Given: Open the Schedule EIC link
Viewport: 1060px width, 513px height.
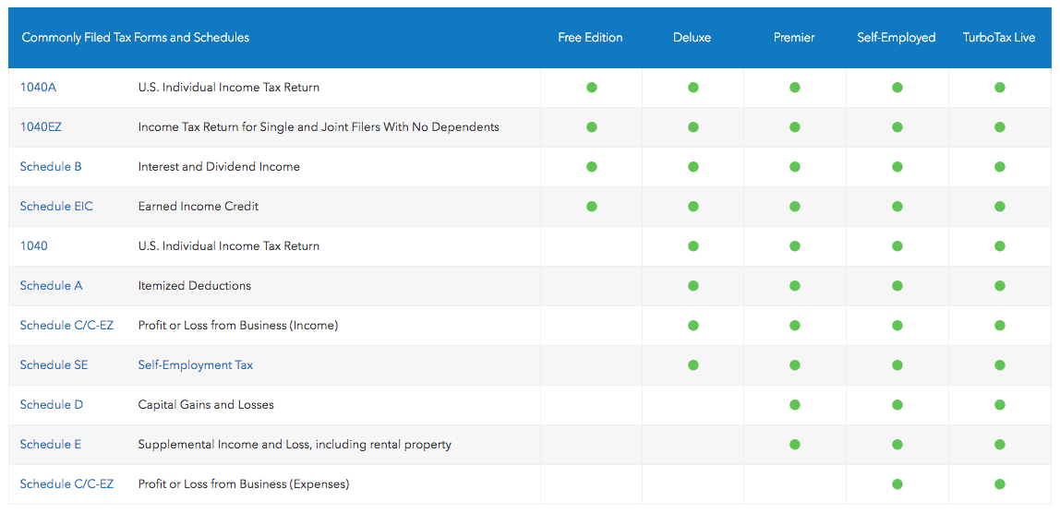Looking at the screenshot, I should coord(56,207).
